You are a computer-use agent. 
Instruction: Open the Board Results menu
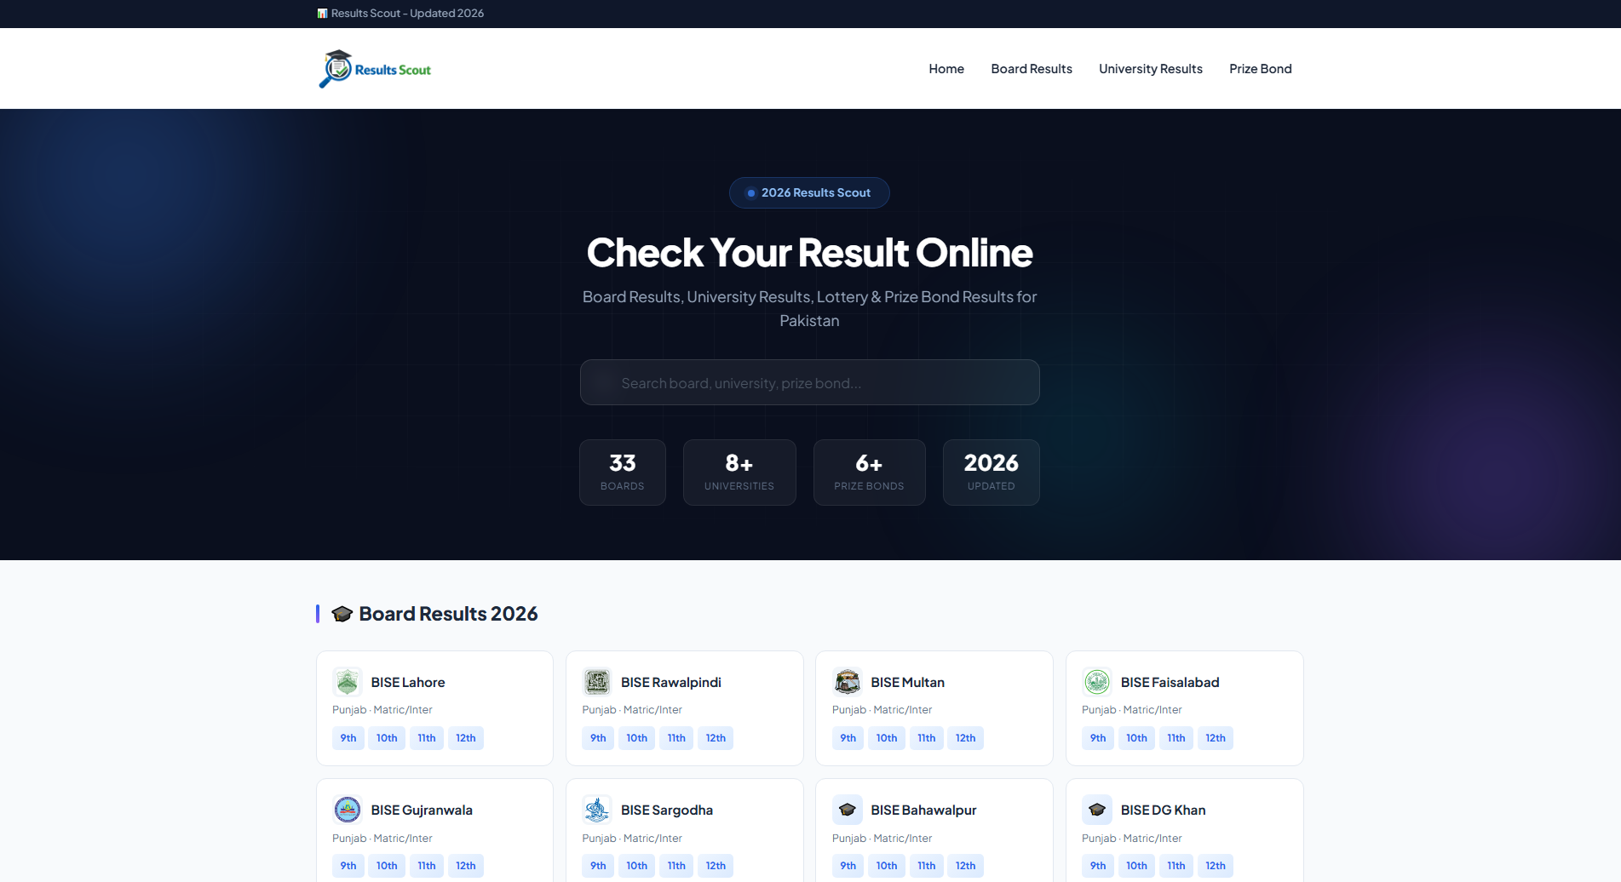click(x=1032, y=69)
